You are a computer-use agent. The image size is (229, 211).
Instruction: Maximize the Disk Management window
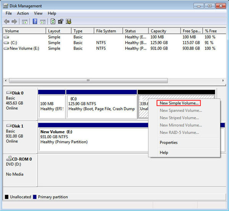pyautogui.click(x=210, y=6)
